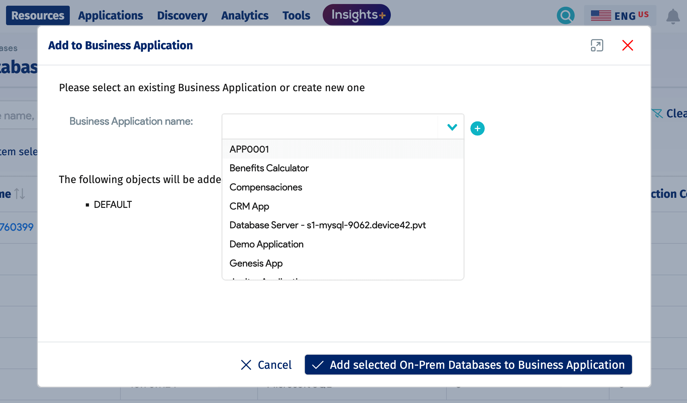
Task: Expand the dialog to full screen
Action: pos(597,45)
